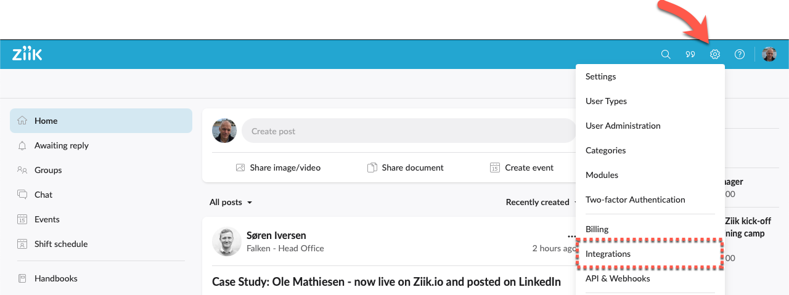This screenshot has height=295, width=789.
Task: Choose User Administration menu entry
Action: pos(623,126)
